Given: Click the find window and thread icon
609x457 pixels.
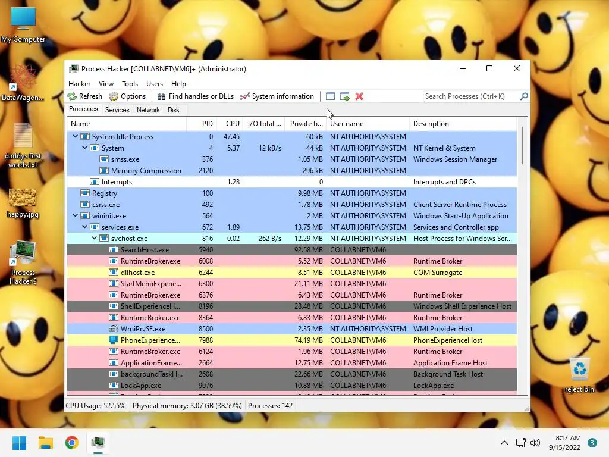Looking at the screenshot, I should [x=344, y=96].
